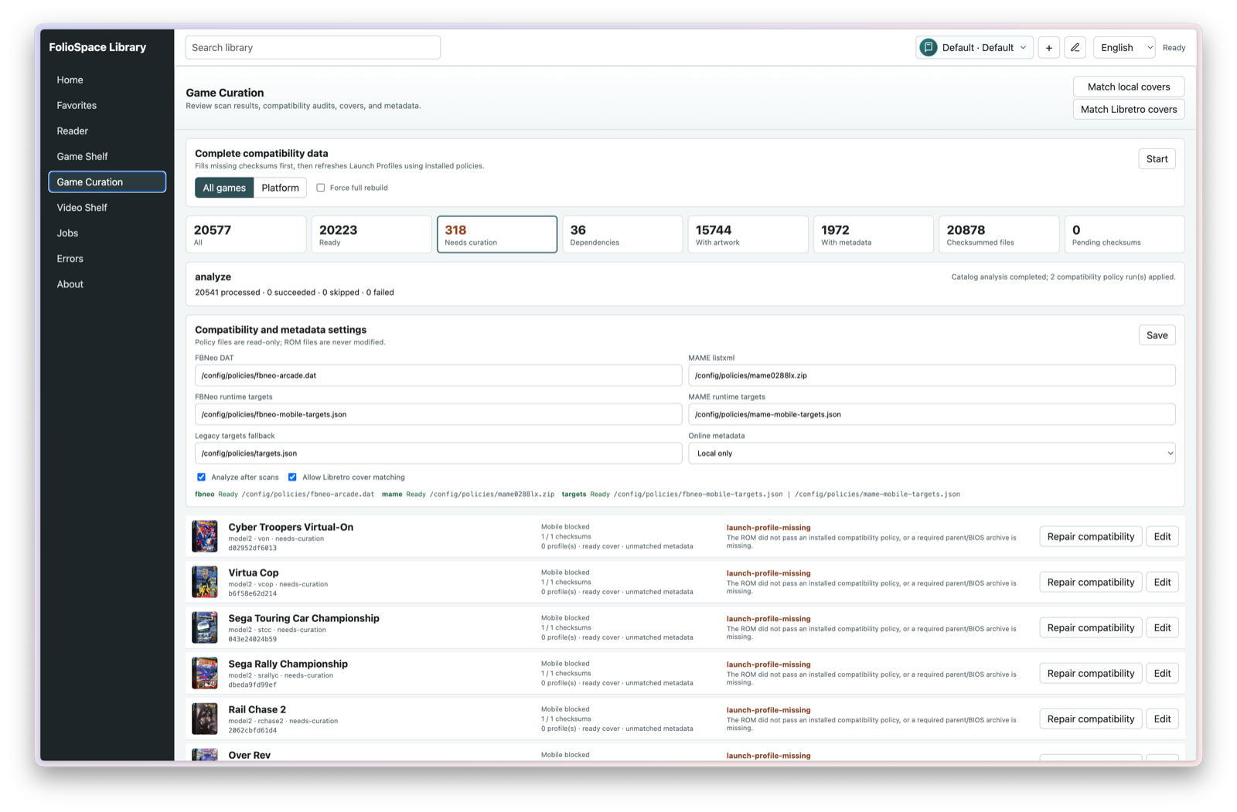Edit the profile using the pencil icon
Screen dimensions: 1237x812
click(1075, 48)
